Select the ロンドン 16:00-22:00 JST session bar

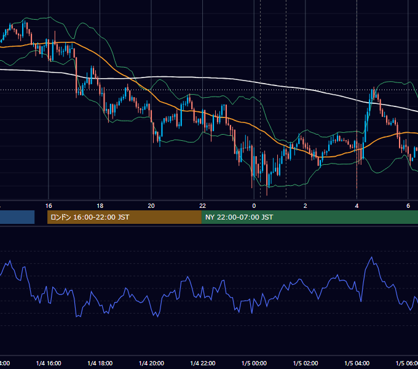coord(124,217)
